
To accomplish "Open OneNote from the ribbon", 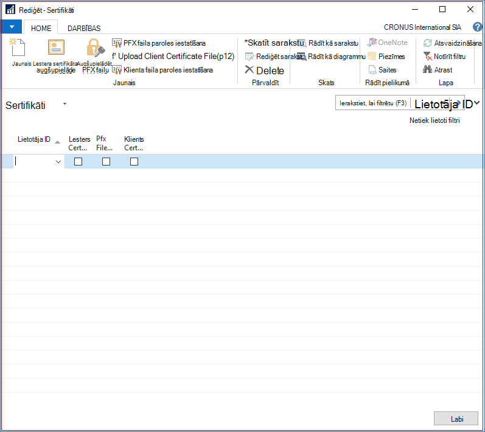I will tap(387, 43).
